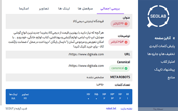Open منابع in sidebar

click(x=171, y=77)
